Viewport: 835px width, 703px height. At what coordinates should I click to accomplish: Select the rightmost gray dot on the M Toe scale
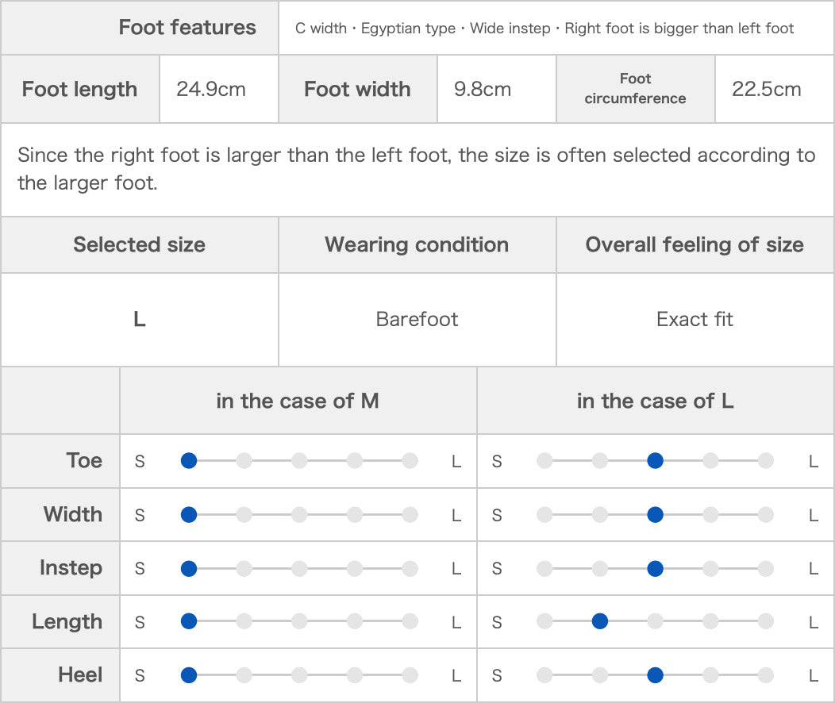[410, 461]
